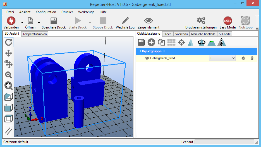Switch to the Temperaturkurven tab
Image resolution: width=261 pixels, height=147 pixels.
(35, 34)
